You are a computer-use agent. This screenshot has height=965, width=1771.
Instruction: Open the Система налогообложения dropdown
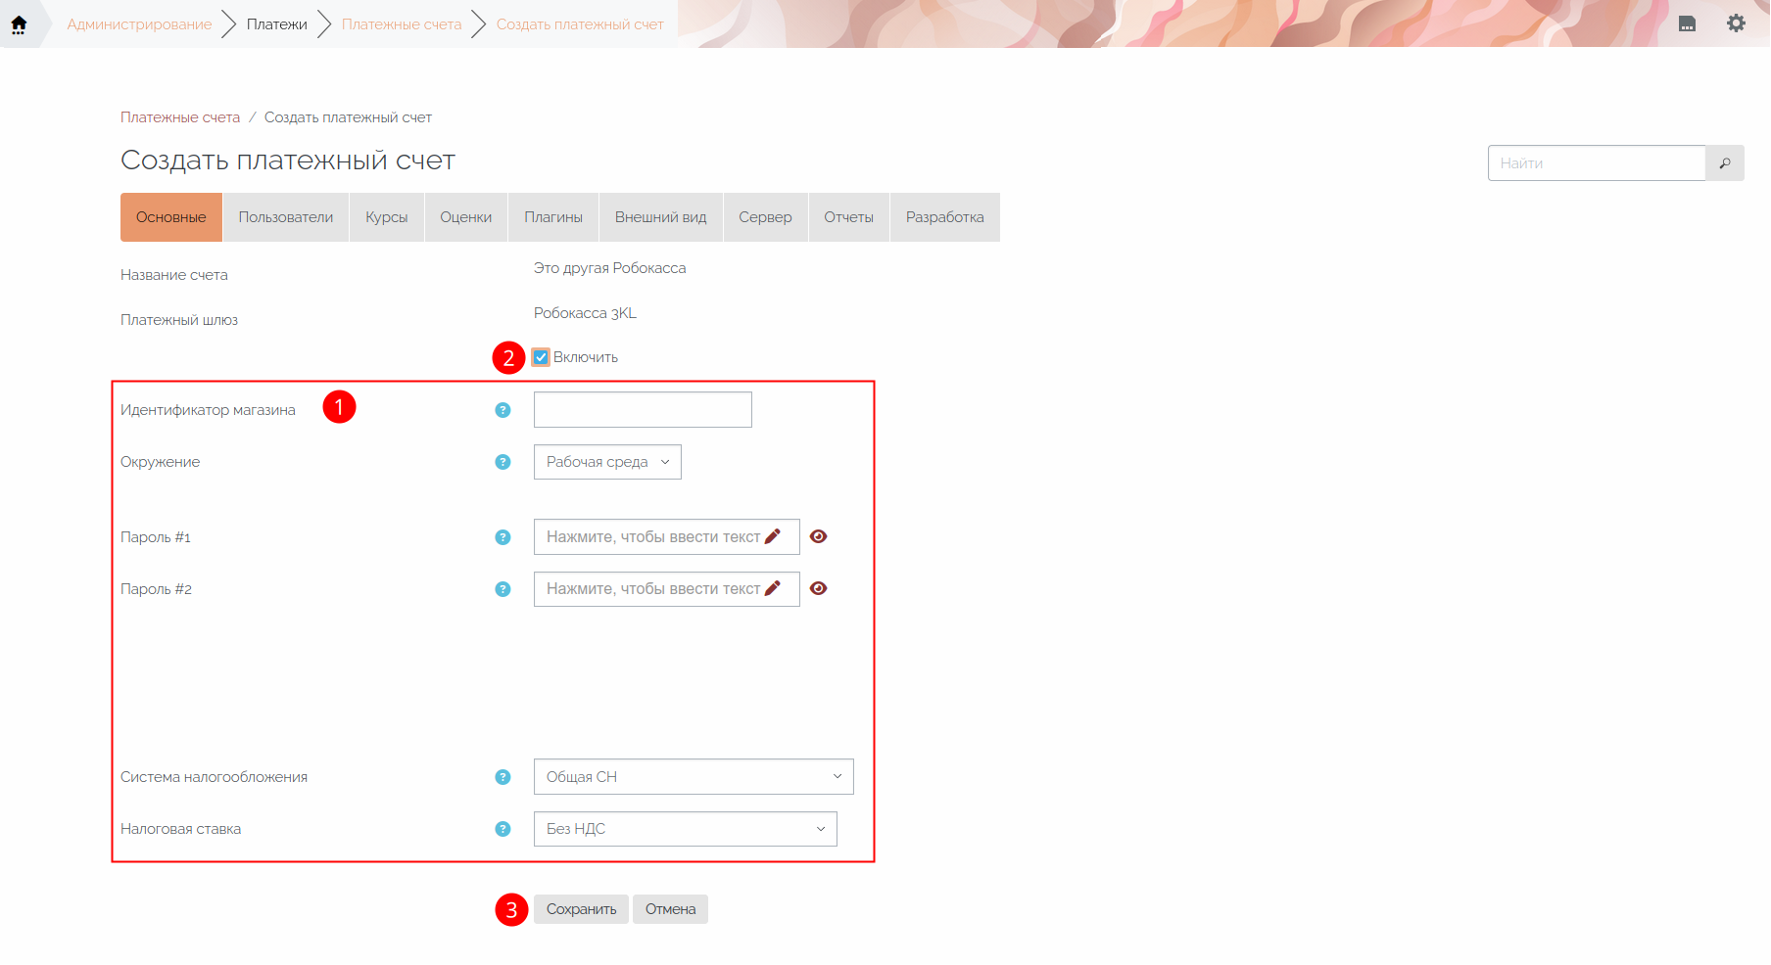[x=694, y=777]
